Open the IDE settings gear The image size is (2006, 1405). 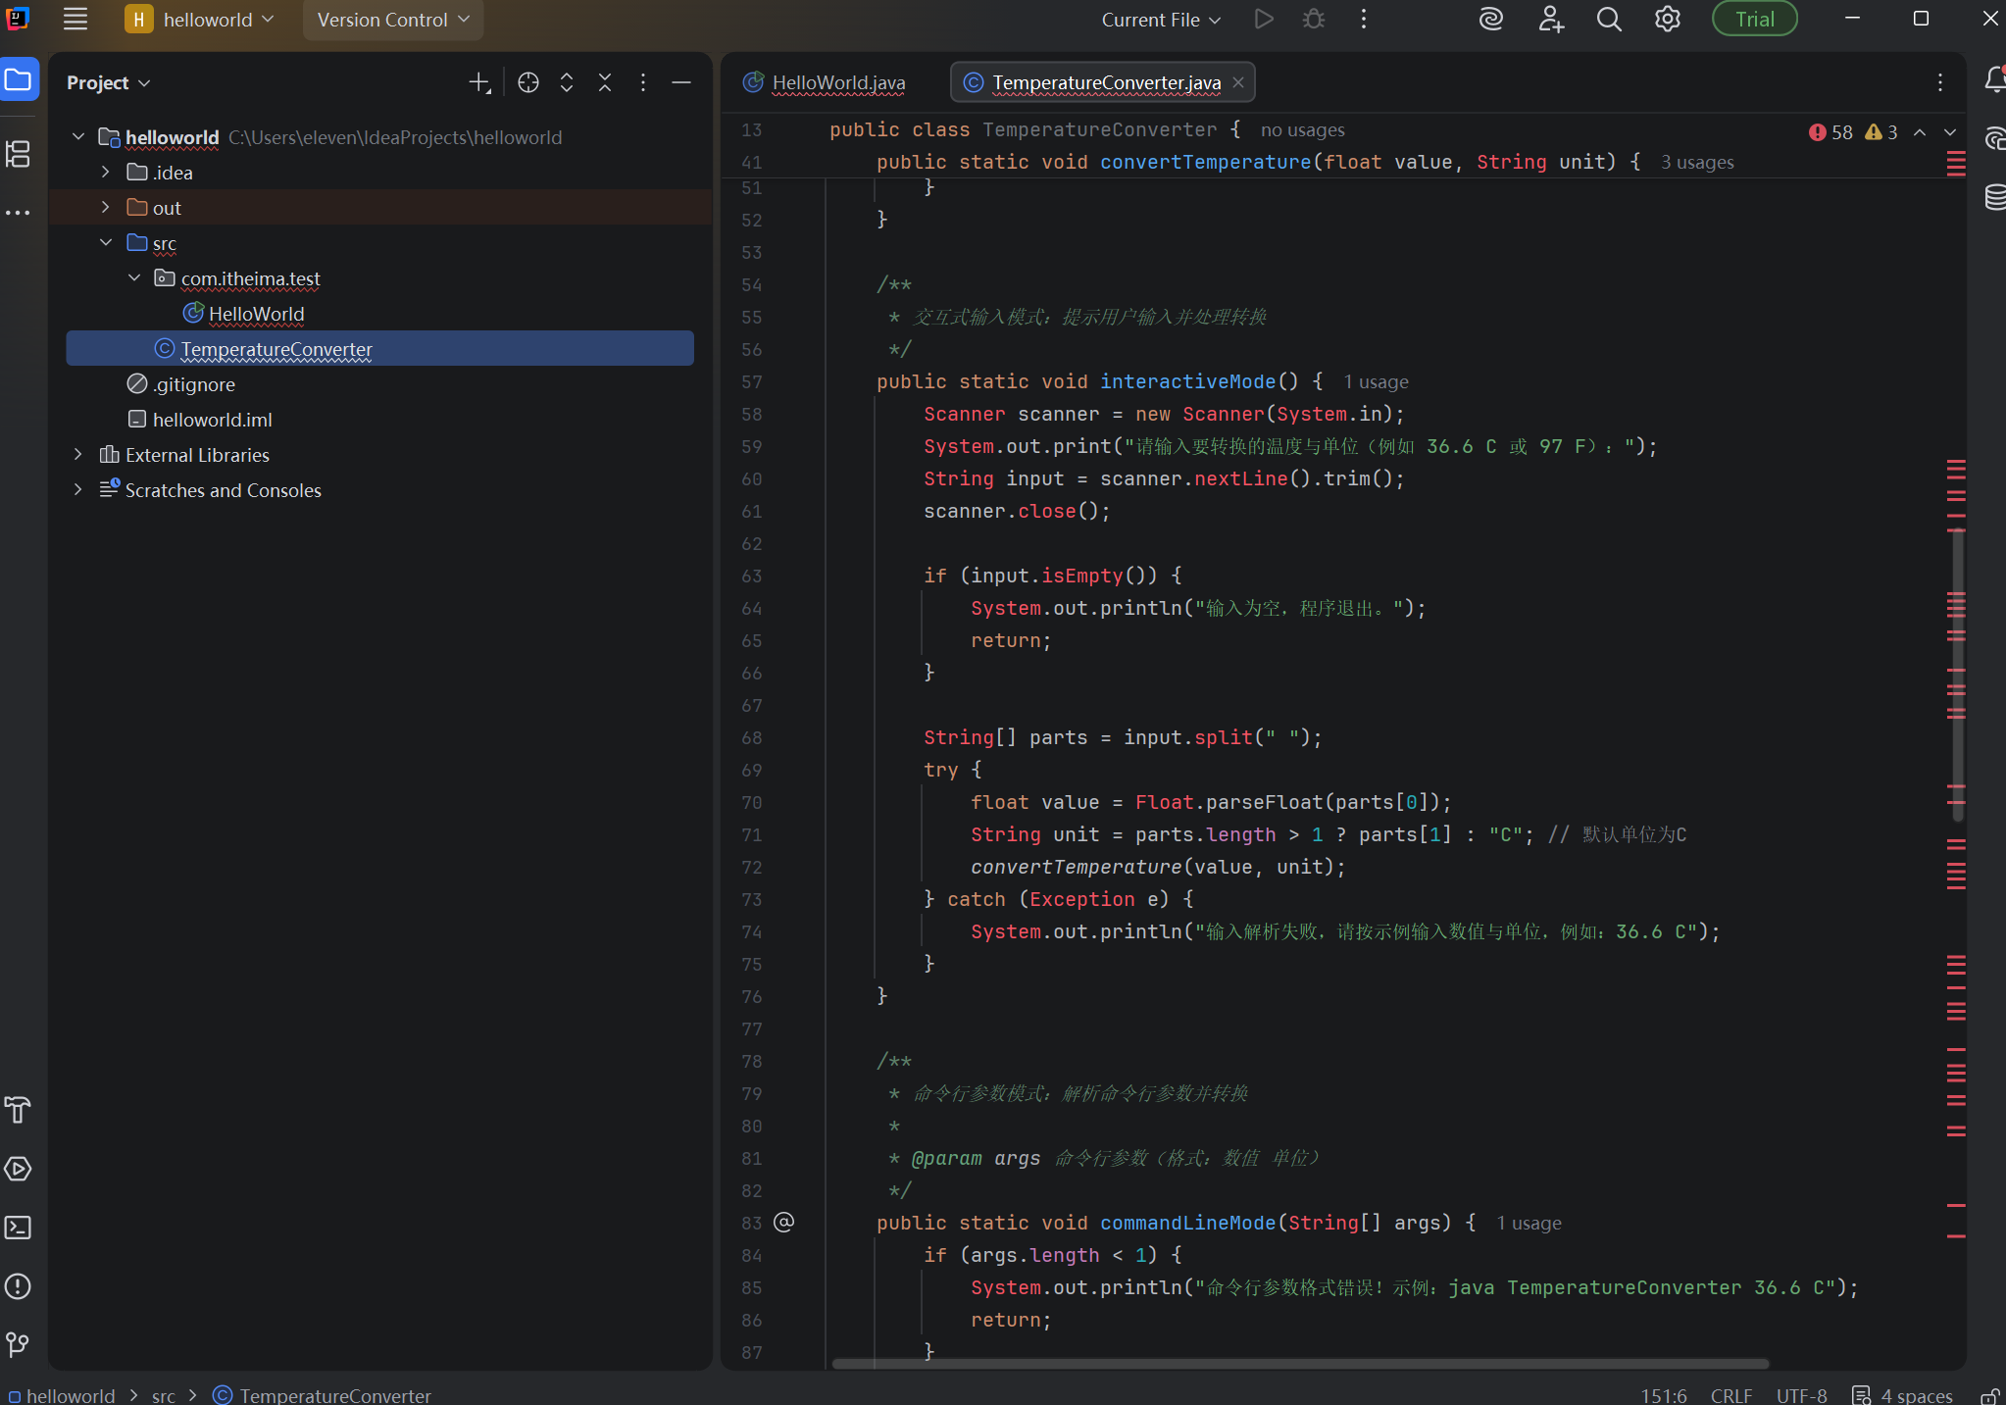[1667, 20]
